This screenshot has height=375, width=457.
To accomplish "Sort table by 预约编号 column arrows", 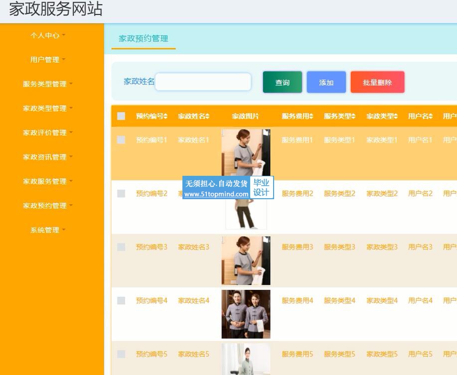I will tap(165, 117).
